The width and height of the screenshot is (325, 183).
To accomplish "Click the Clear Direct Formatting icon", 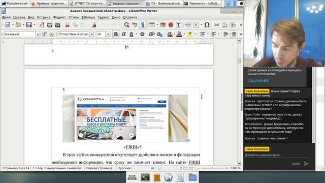I will click(x=170, y=34).
